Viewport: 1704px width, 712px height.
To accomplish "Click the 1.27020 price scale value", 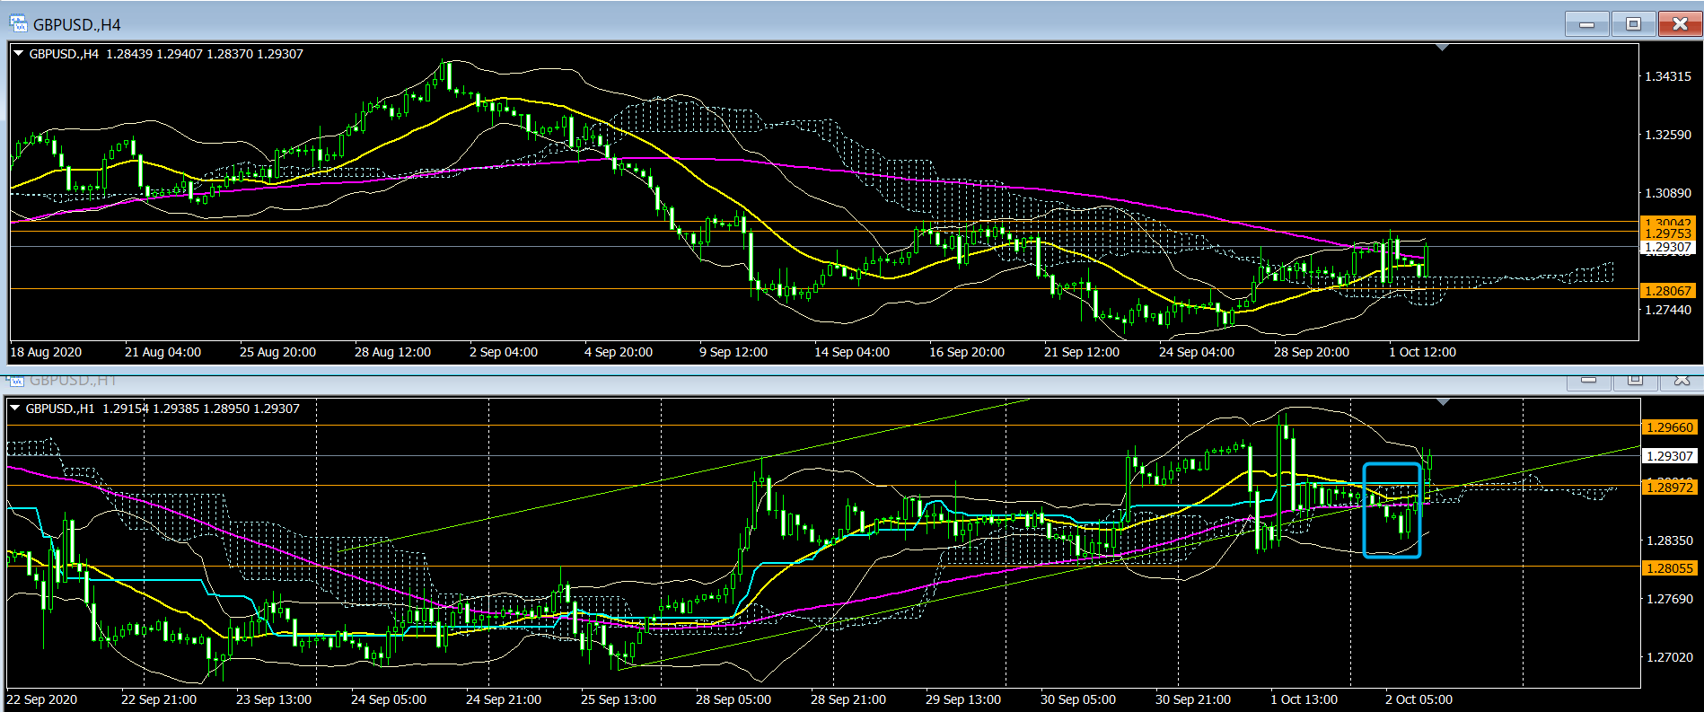I will click(1669, 657).
